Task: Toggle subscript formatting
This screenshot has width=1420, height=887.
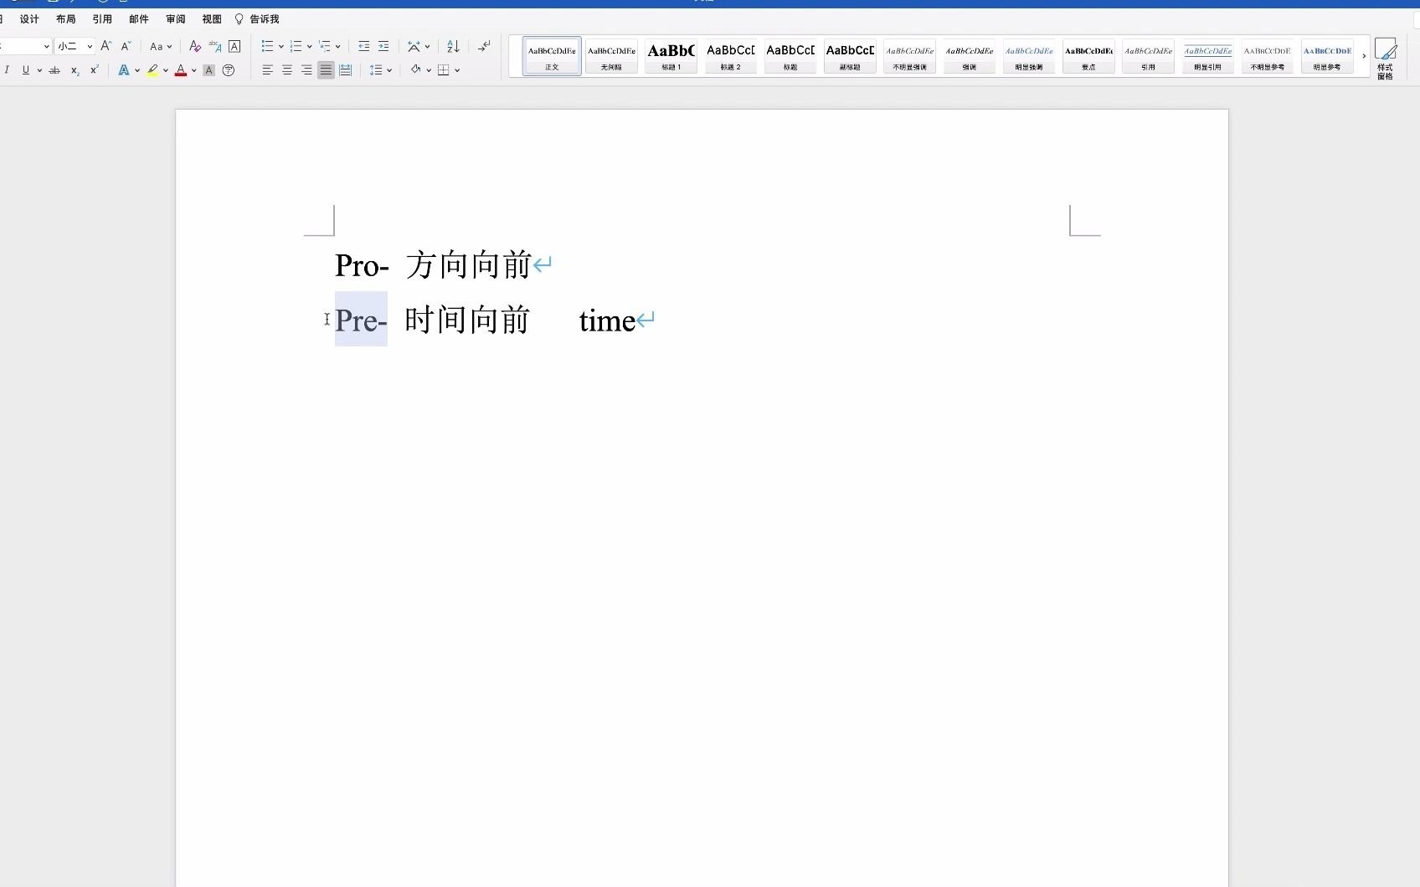Action: [75, 70]
